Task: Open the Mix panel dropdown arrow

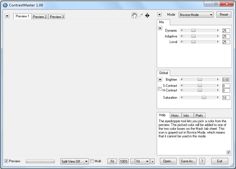Action: coord(160,28)
